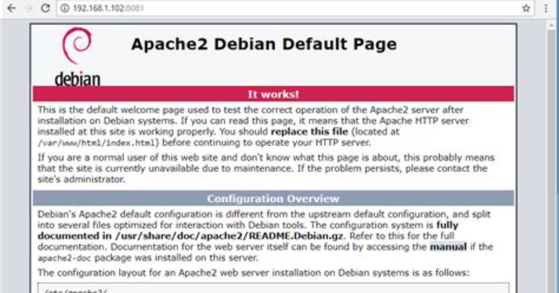This screenshot has height=293, width=559.
Task: Click the /var/www/html/index.html path text
Action: 97,143
